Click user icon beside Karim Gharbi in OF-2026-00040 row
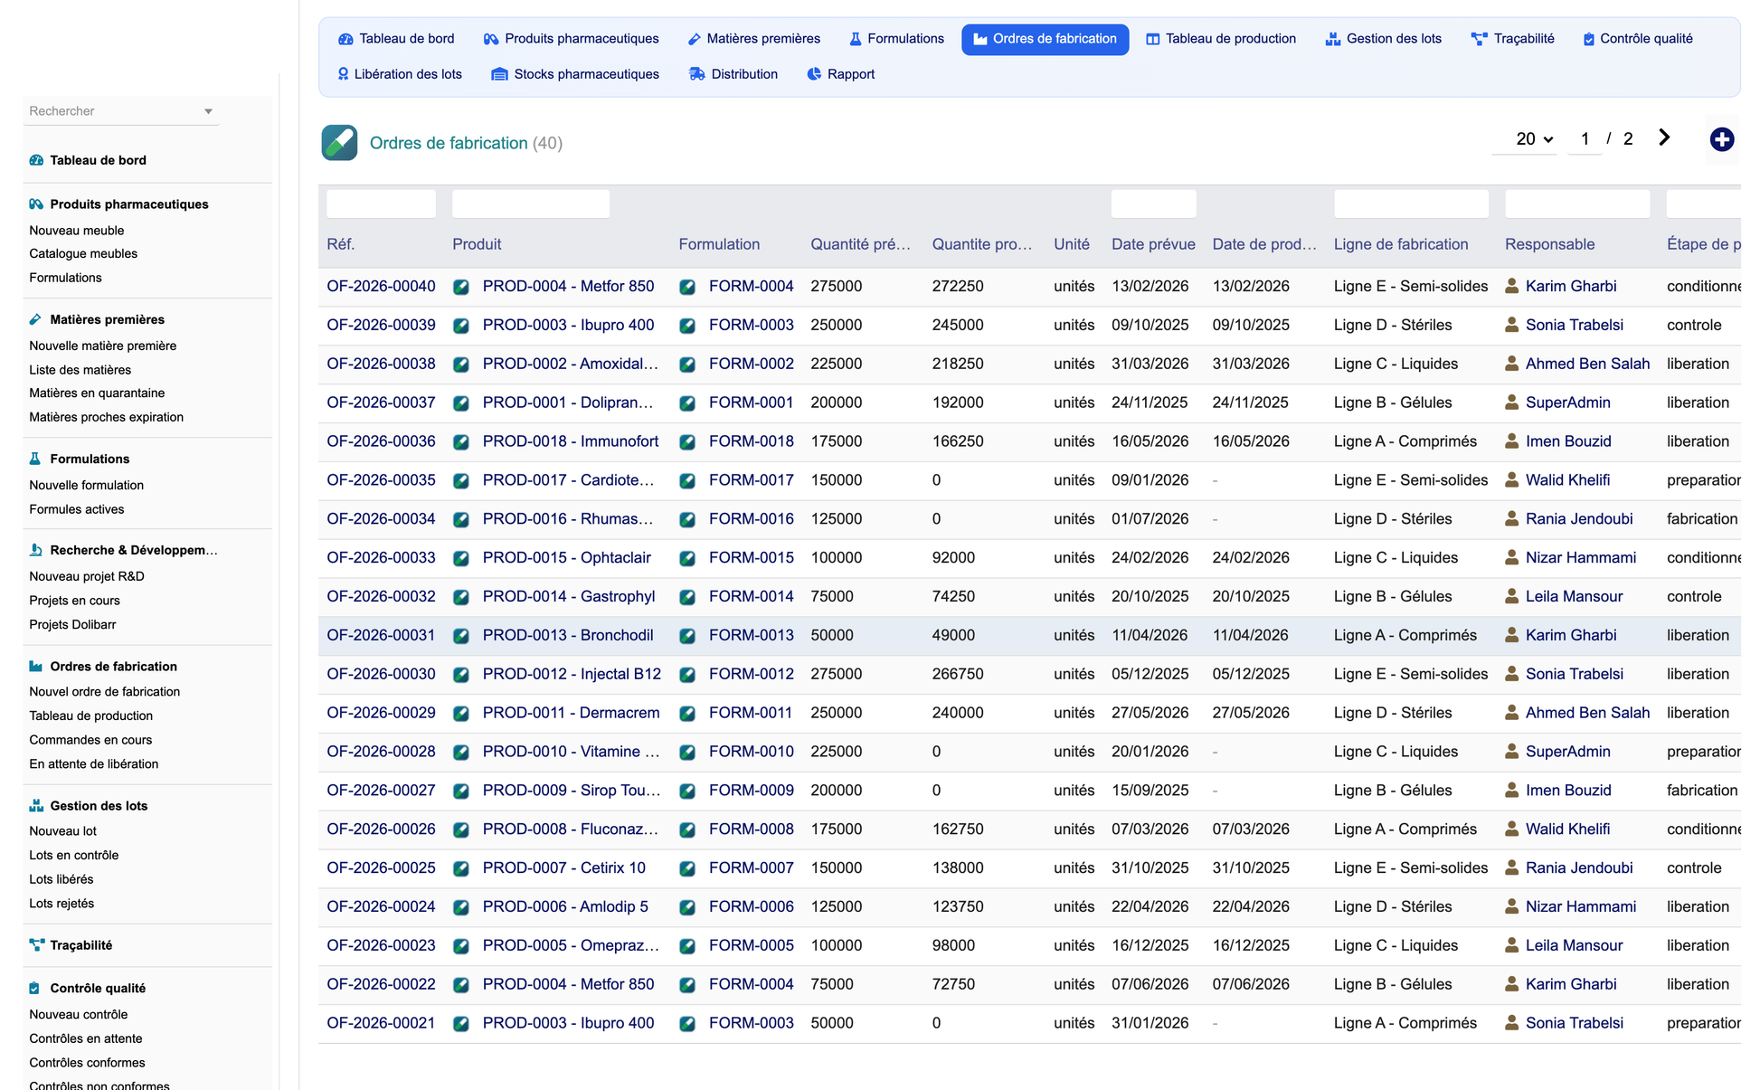 (1511, 286)
